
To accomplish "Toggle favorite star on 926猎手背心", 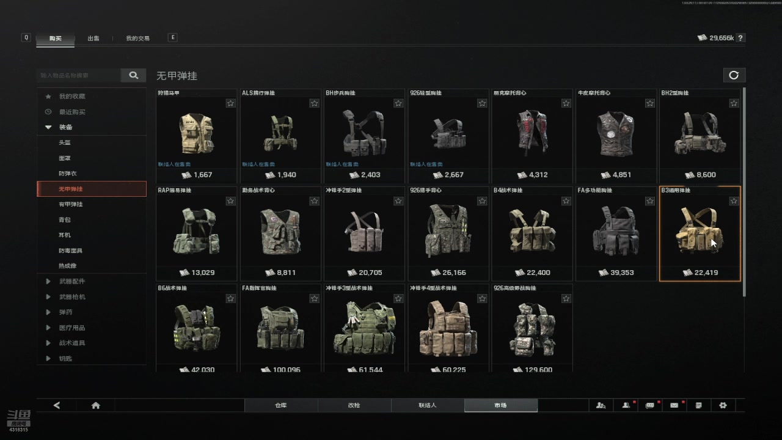I will point(482,201).
